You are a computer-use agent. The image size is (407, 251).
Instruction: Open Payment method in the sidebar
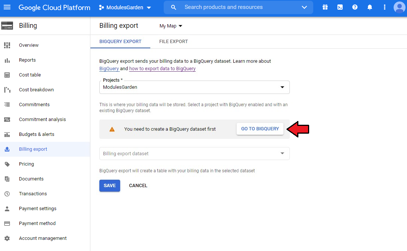pos(37,223)
